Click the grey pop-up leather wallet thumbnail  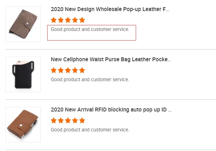23,24
